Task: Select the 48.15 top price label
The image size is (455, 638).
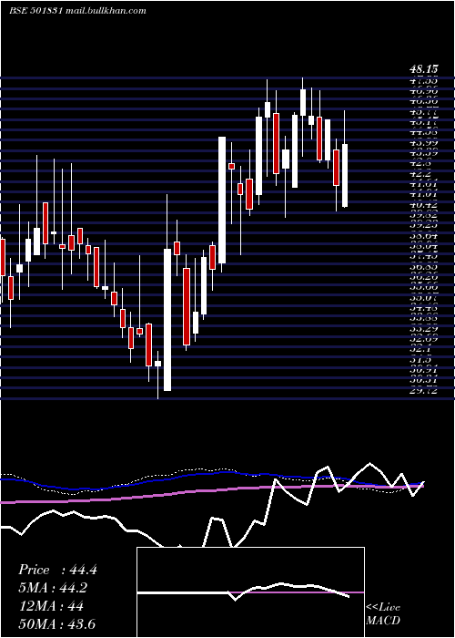Action: (423, 70)
